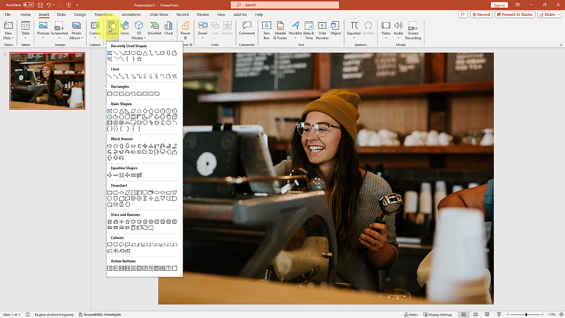
Task: Click the Icons button in ribbon
Action: tap(125, 29)
